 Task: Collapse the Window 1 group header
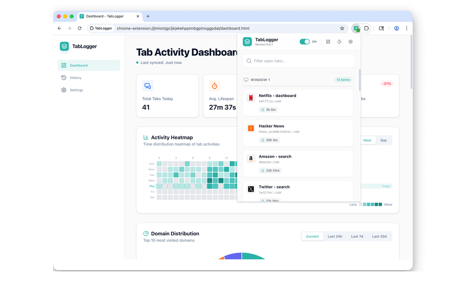(298, 80)
